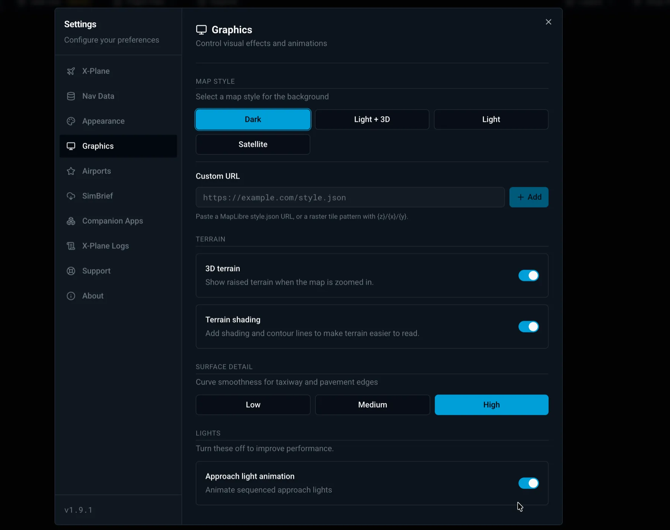
Task: Select the Dark map style
Action: click(253, 120)
